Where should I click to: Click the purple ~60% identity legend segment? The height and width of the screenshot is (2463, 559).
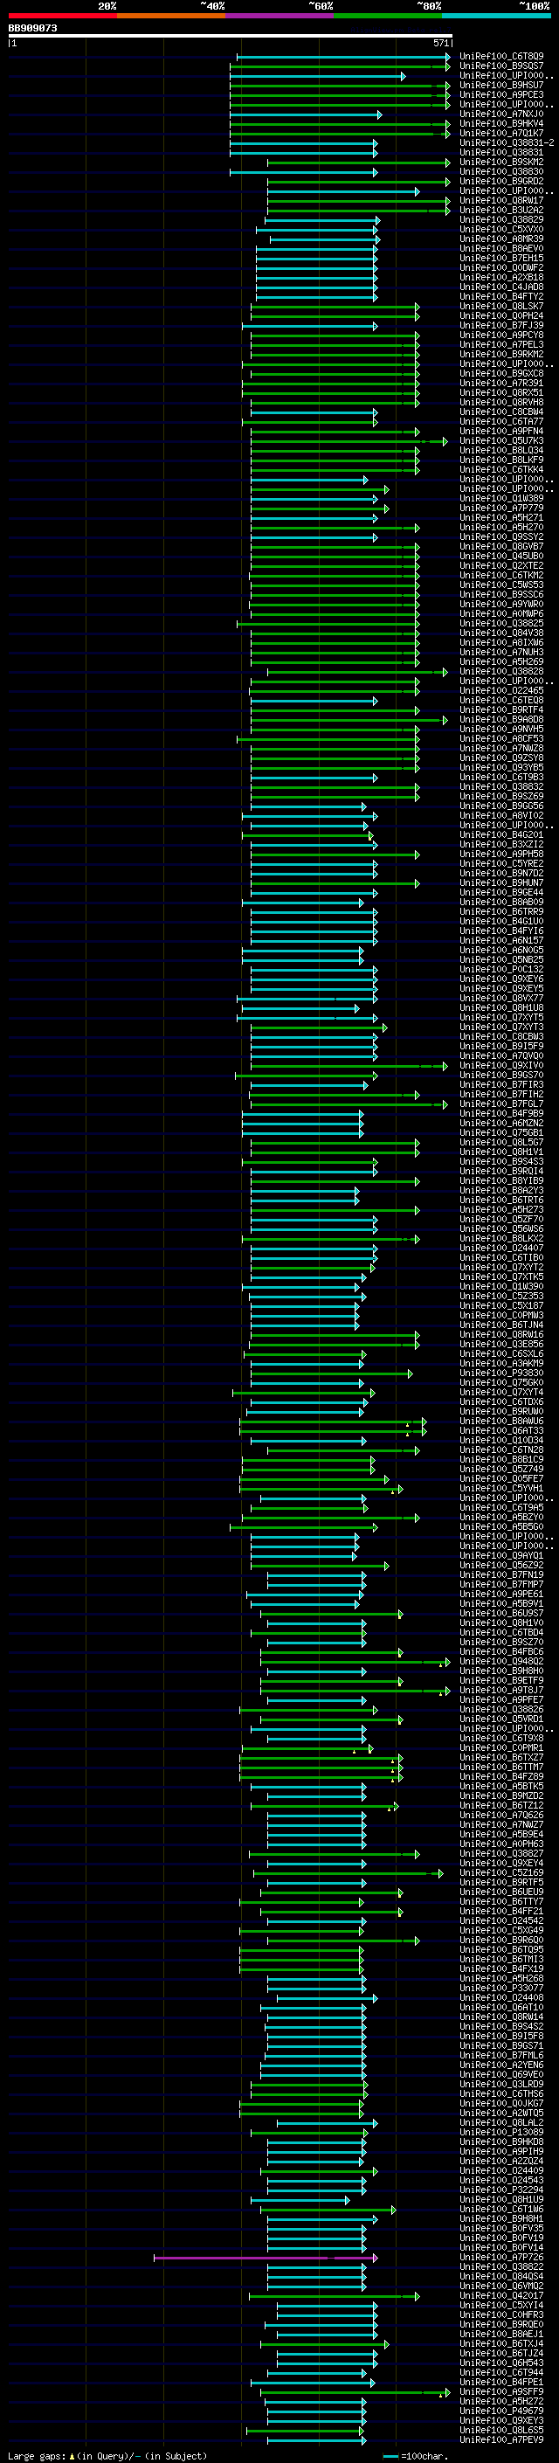(x=280, y=17)
